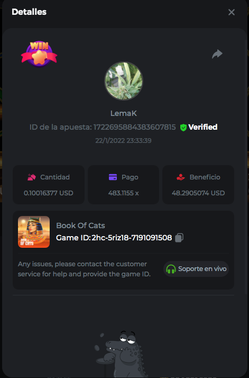Click LemaK's profile avatar
This screenshot has height=378, width=249.
(124, 81)
